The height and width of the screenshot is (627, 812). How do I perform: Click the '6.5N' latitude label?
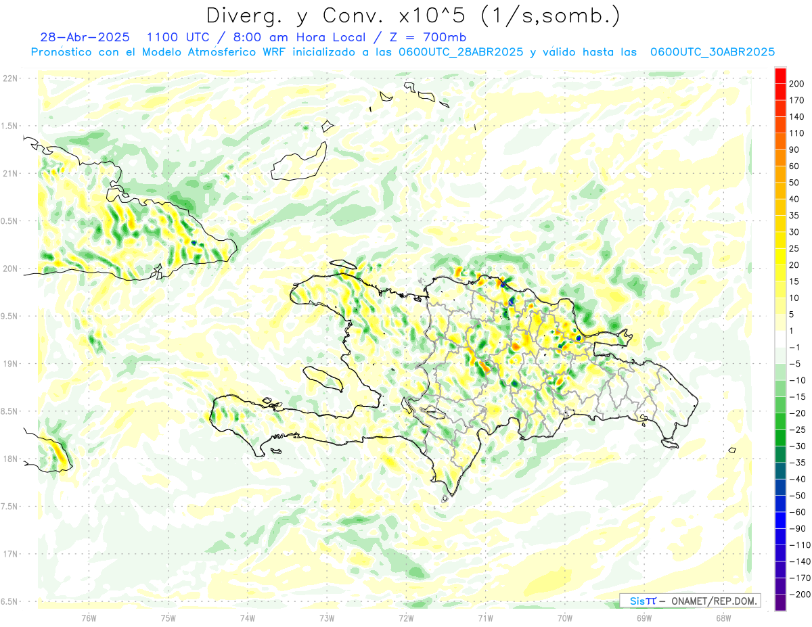[10, 601]
